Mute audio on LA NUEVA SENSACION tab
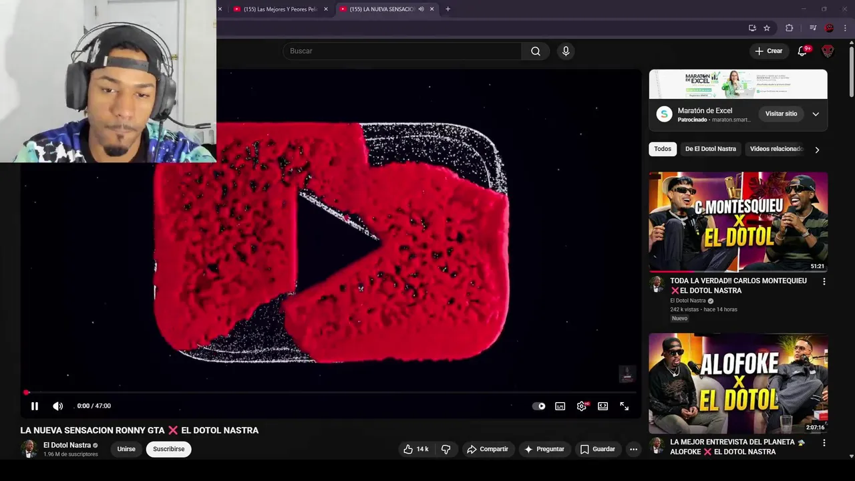Viewport: 855px width, 481px height. [x=421, y=9]
